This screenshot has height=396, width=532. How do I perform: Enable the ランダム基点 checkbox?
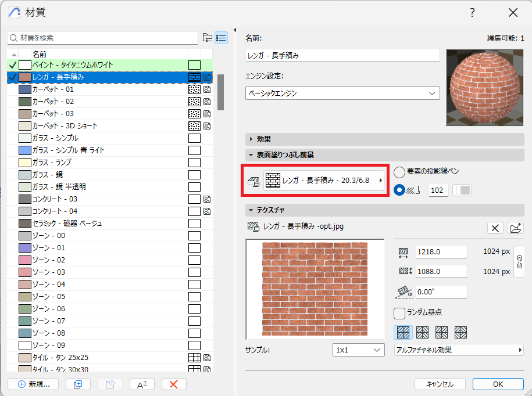pos(399,313)
